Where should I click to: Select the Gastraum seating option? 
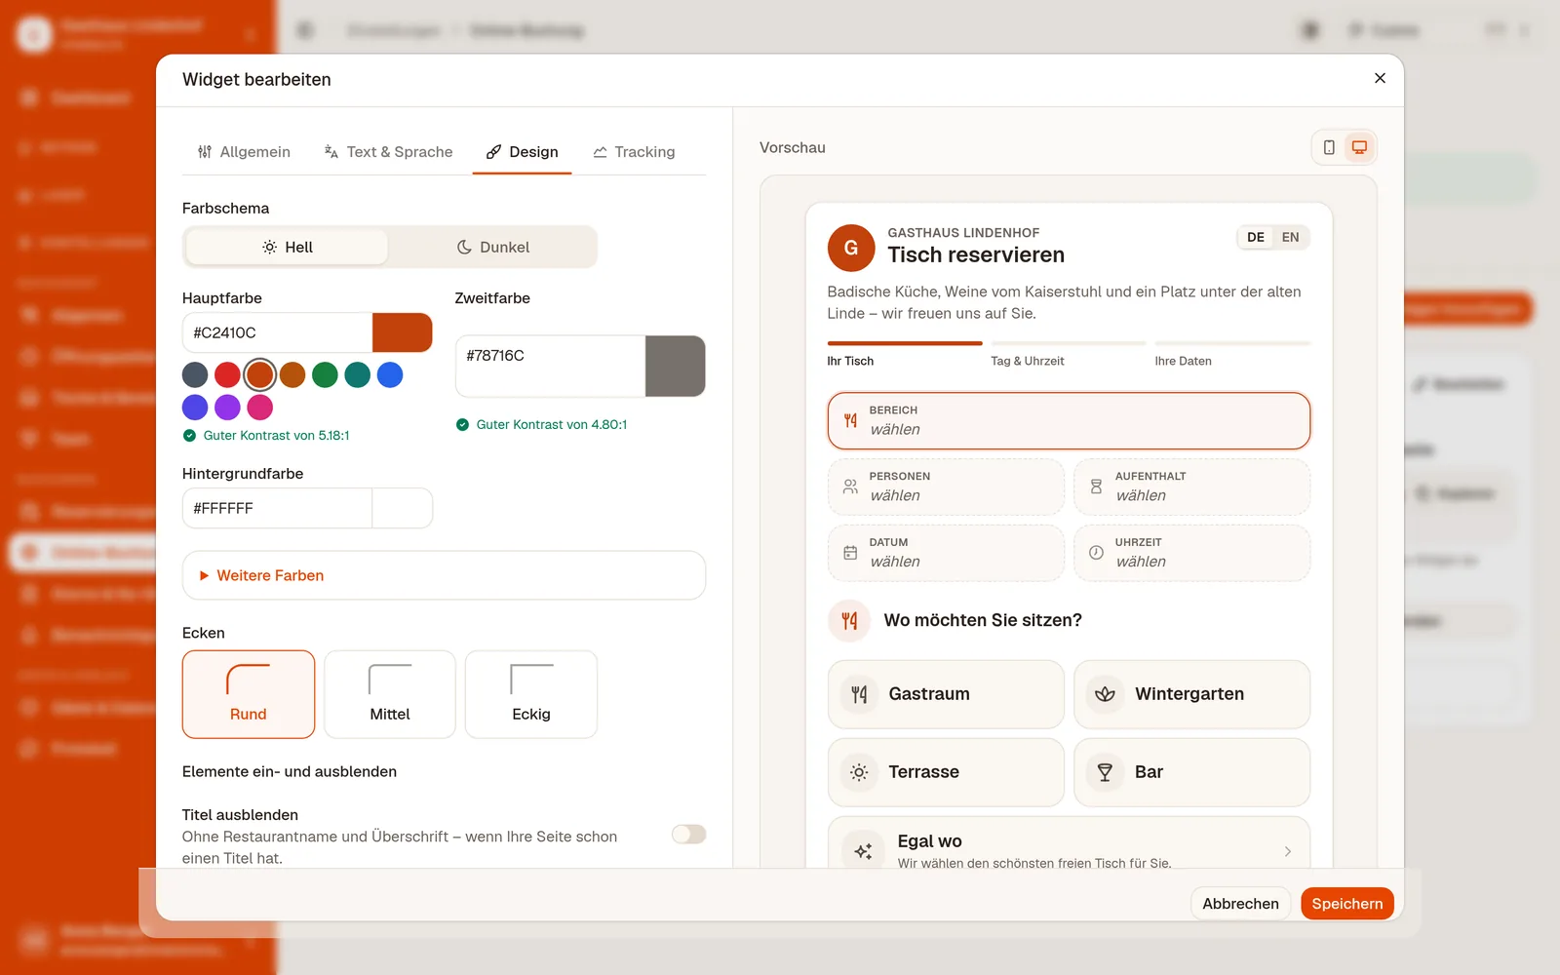click(x=946, y=694)
